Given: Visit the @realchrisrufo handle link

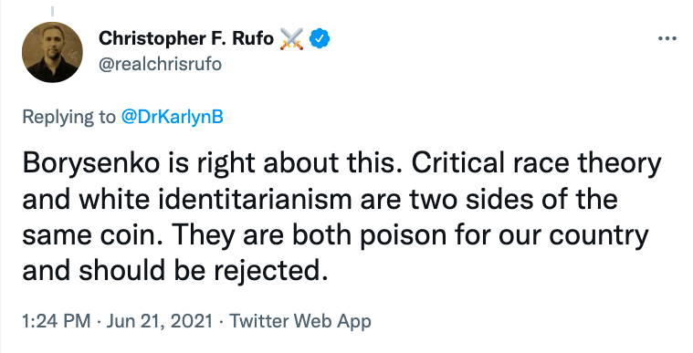Looking at the screenshot, I should coord(160,65).
